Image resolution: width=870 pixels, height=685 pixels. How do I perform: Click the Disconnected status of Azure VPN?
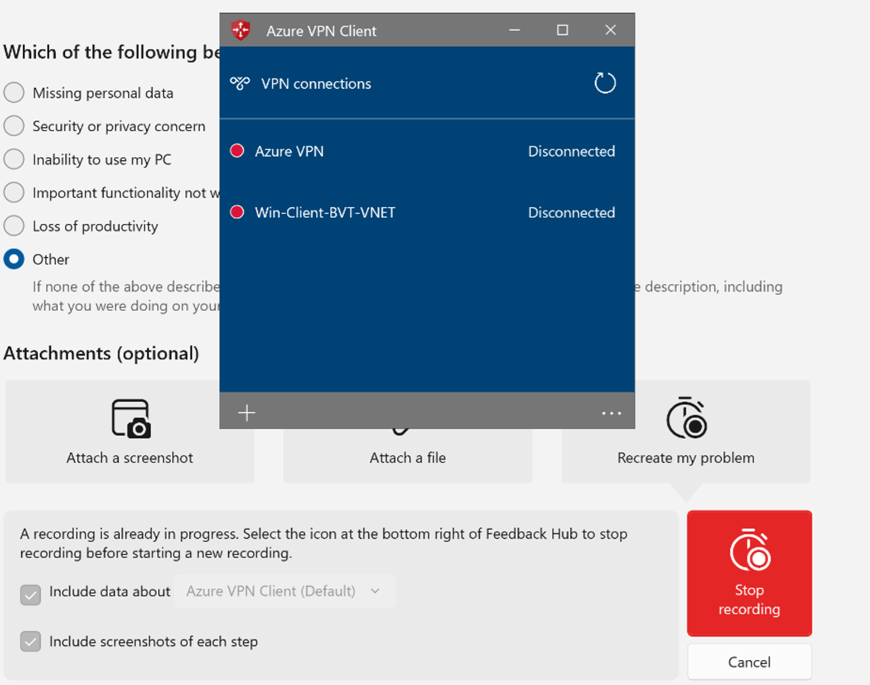572,151
